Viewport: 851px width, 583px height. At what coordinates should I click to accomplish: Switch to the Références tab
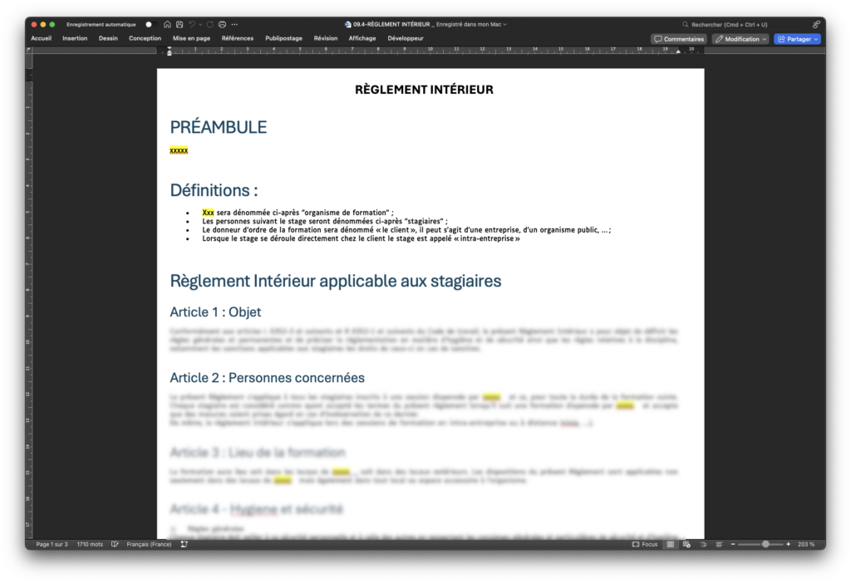pos(238,38)
